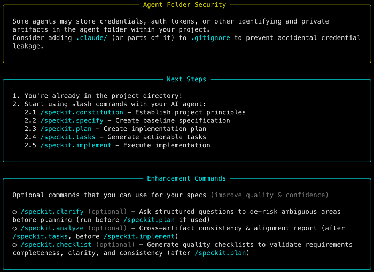Click the Agent Folder Security panel title
374x272 pixels.
(185, 5)
